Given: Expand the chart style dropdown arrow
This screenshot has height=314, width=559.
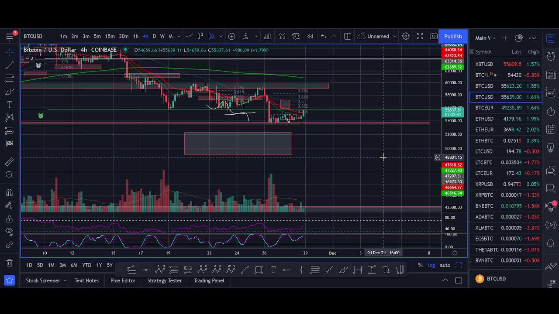Looking at the screenshot, I should pos(221,36).
